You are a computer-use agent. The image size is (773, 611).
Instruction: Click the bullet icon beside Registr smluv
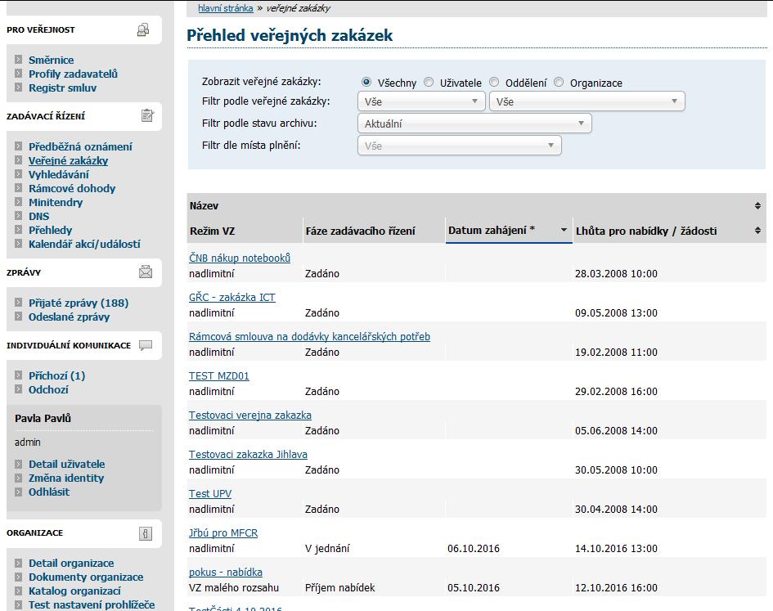(x=18, y=88)
